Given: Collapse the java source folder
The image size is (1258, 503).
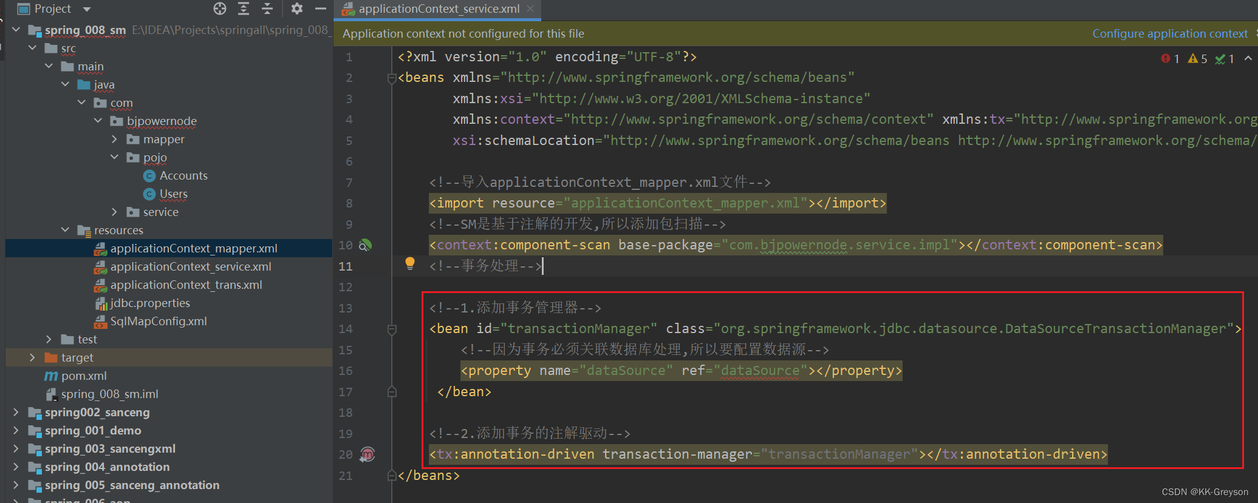Looking at the screenshot, I should tap(66, 84).
